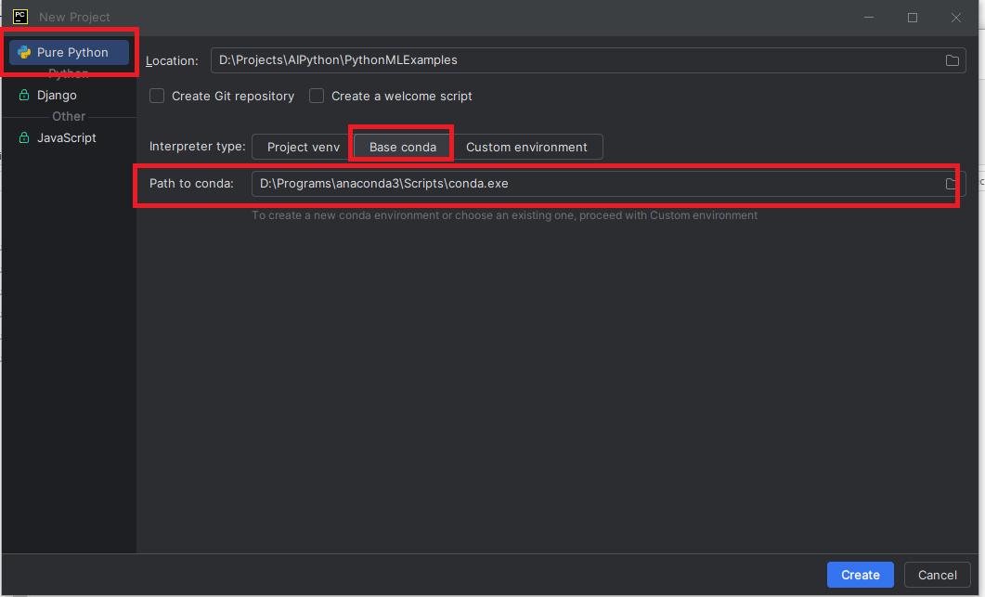Click the lock icon next to Django

[x=24, y=96]
